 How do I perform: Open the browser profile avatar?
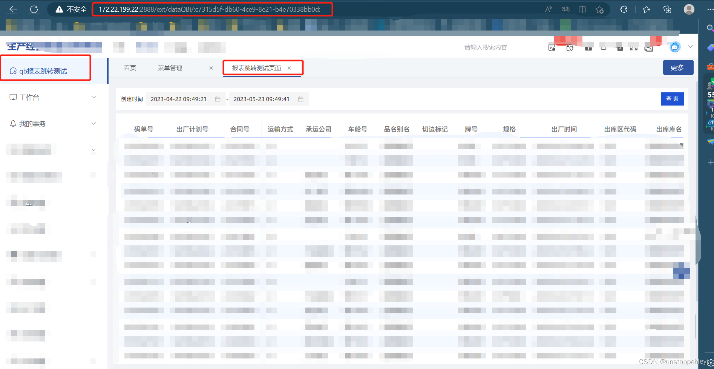click(689, 9)
